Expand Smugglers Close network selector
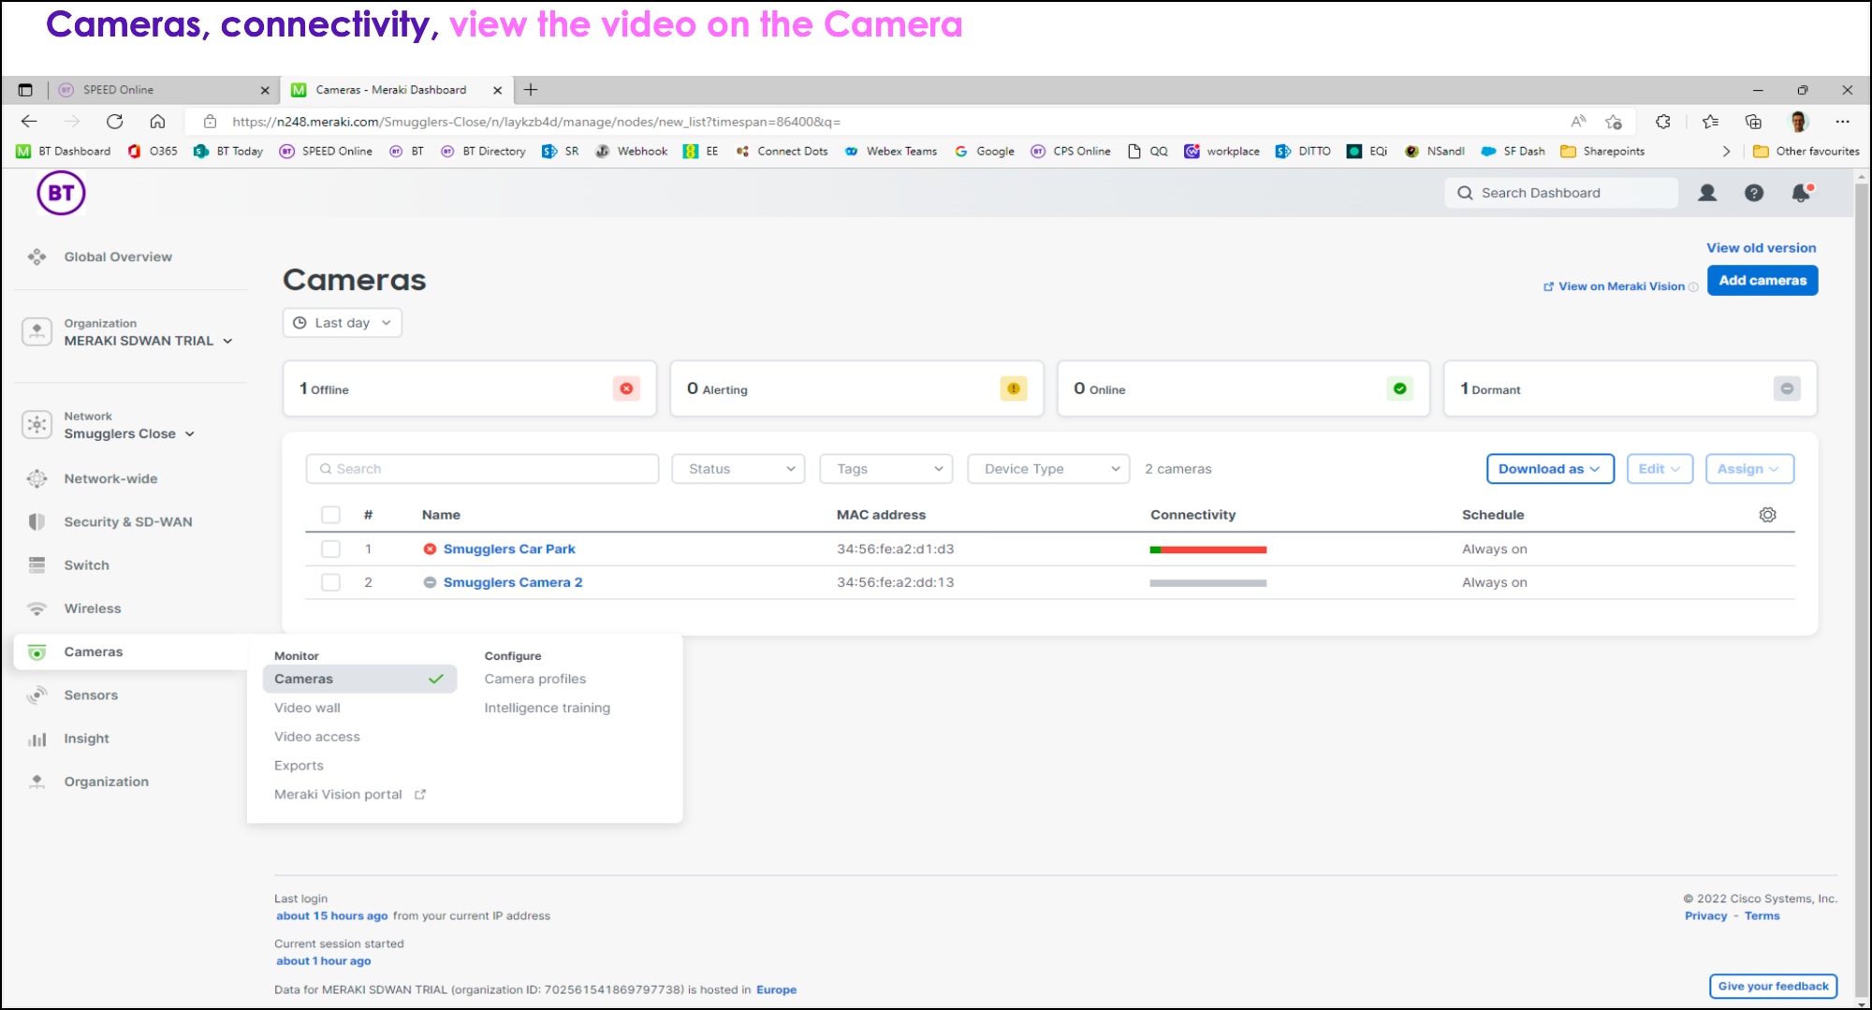 tap(129, 433)
